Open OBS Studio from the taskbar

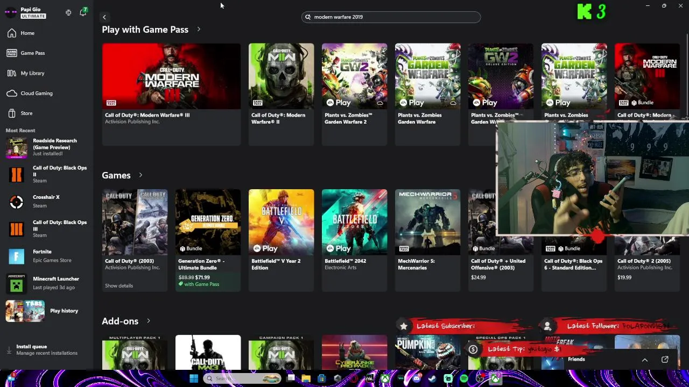coord(479,378)
